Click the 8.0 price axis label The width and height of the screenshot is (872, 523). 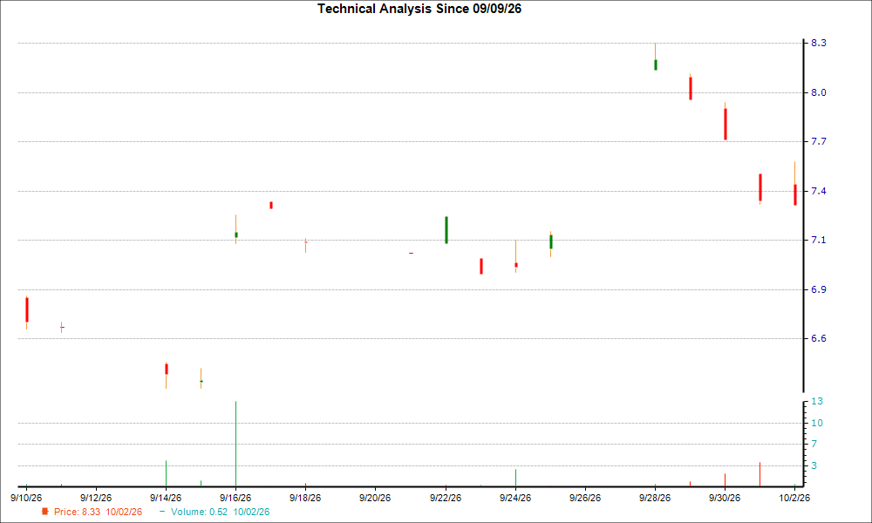(818, 92)
